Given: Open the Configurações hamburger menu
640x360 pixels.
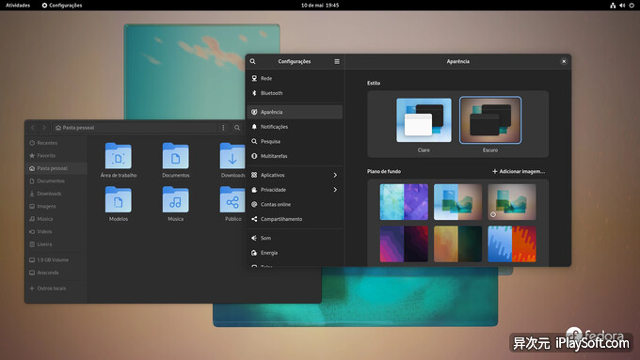Looking at the screenshot, I should (337, 61).
